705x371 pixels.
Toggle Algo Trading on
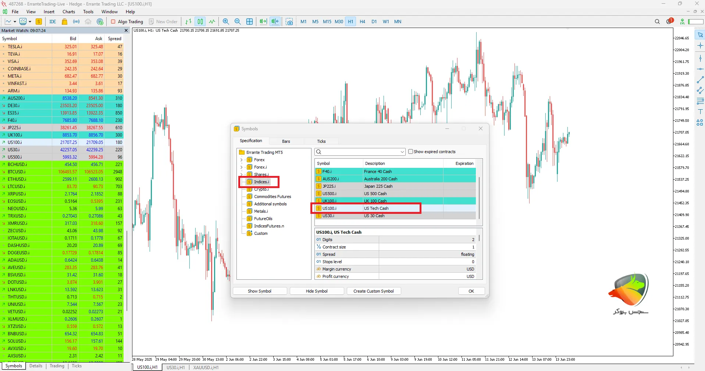pos(127,22)
